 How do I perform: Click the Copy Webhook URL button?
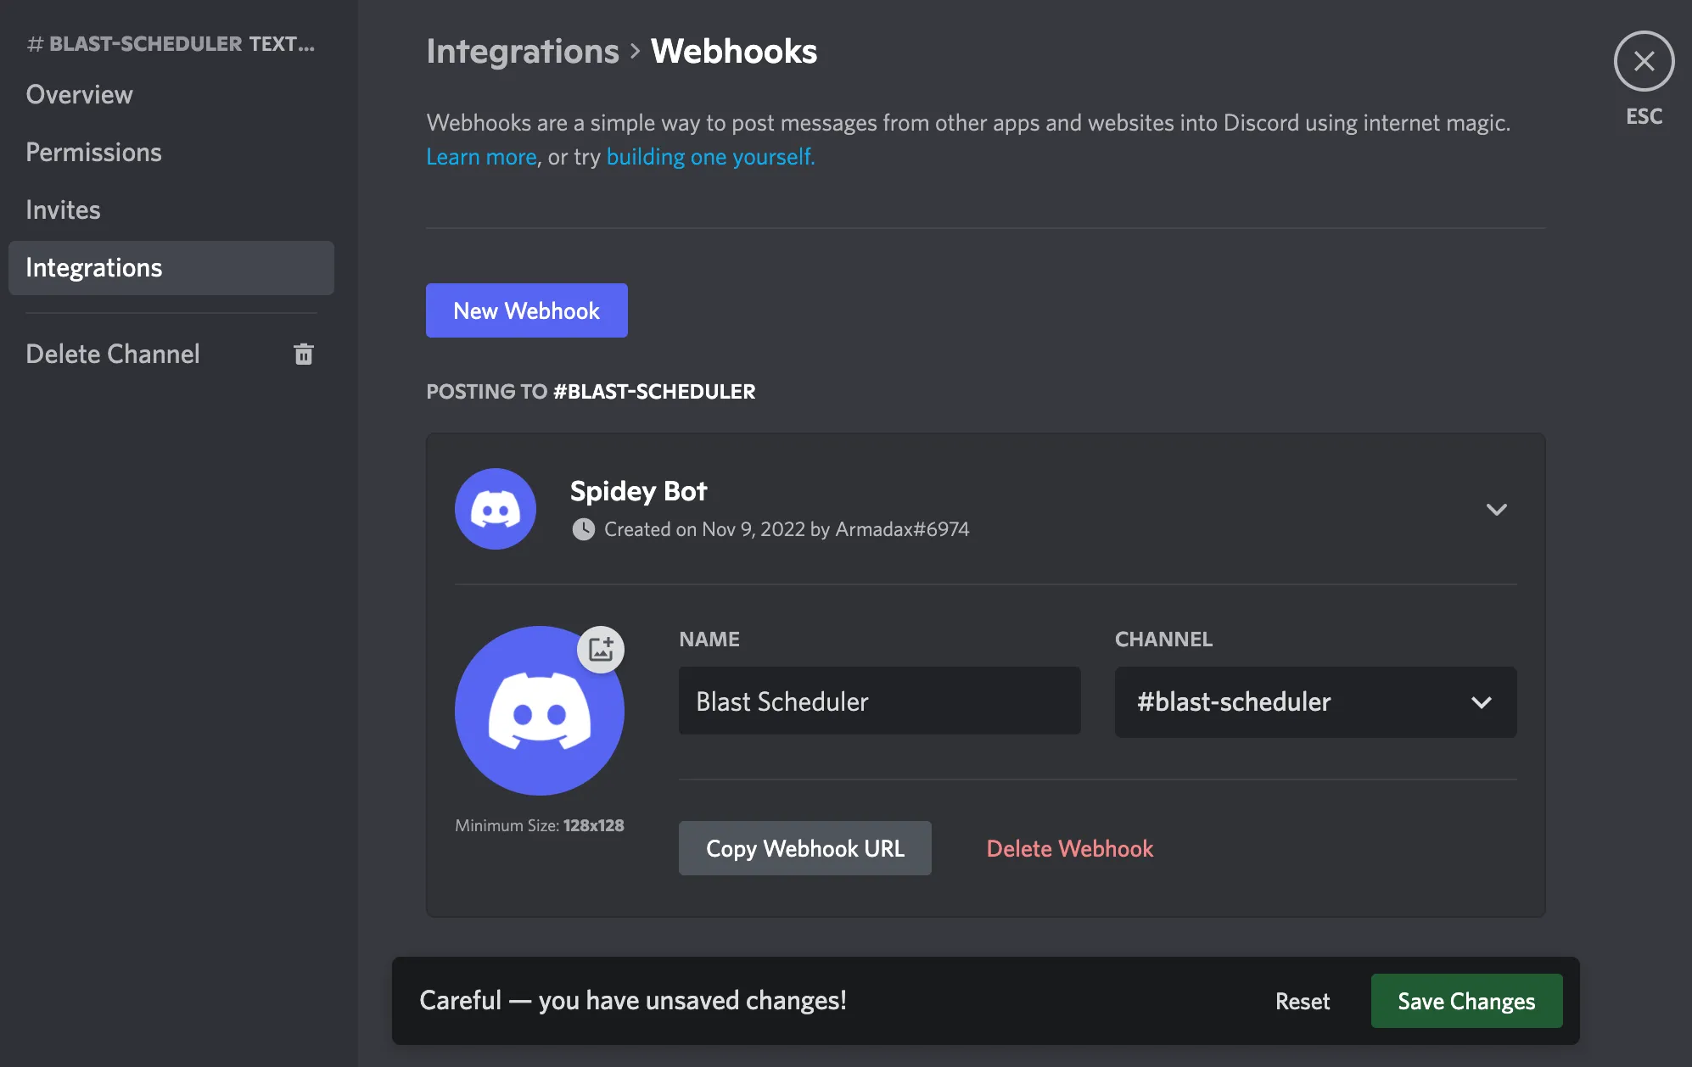click(x=805, y=848)
